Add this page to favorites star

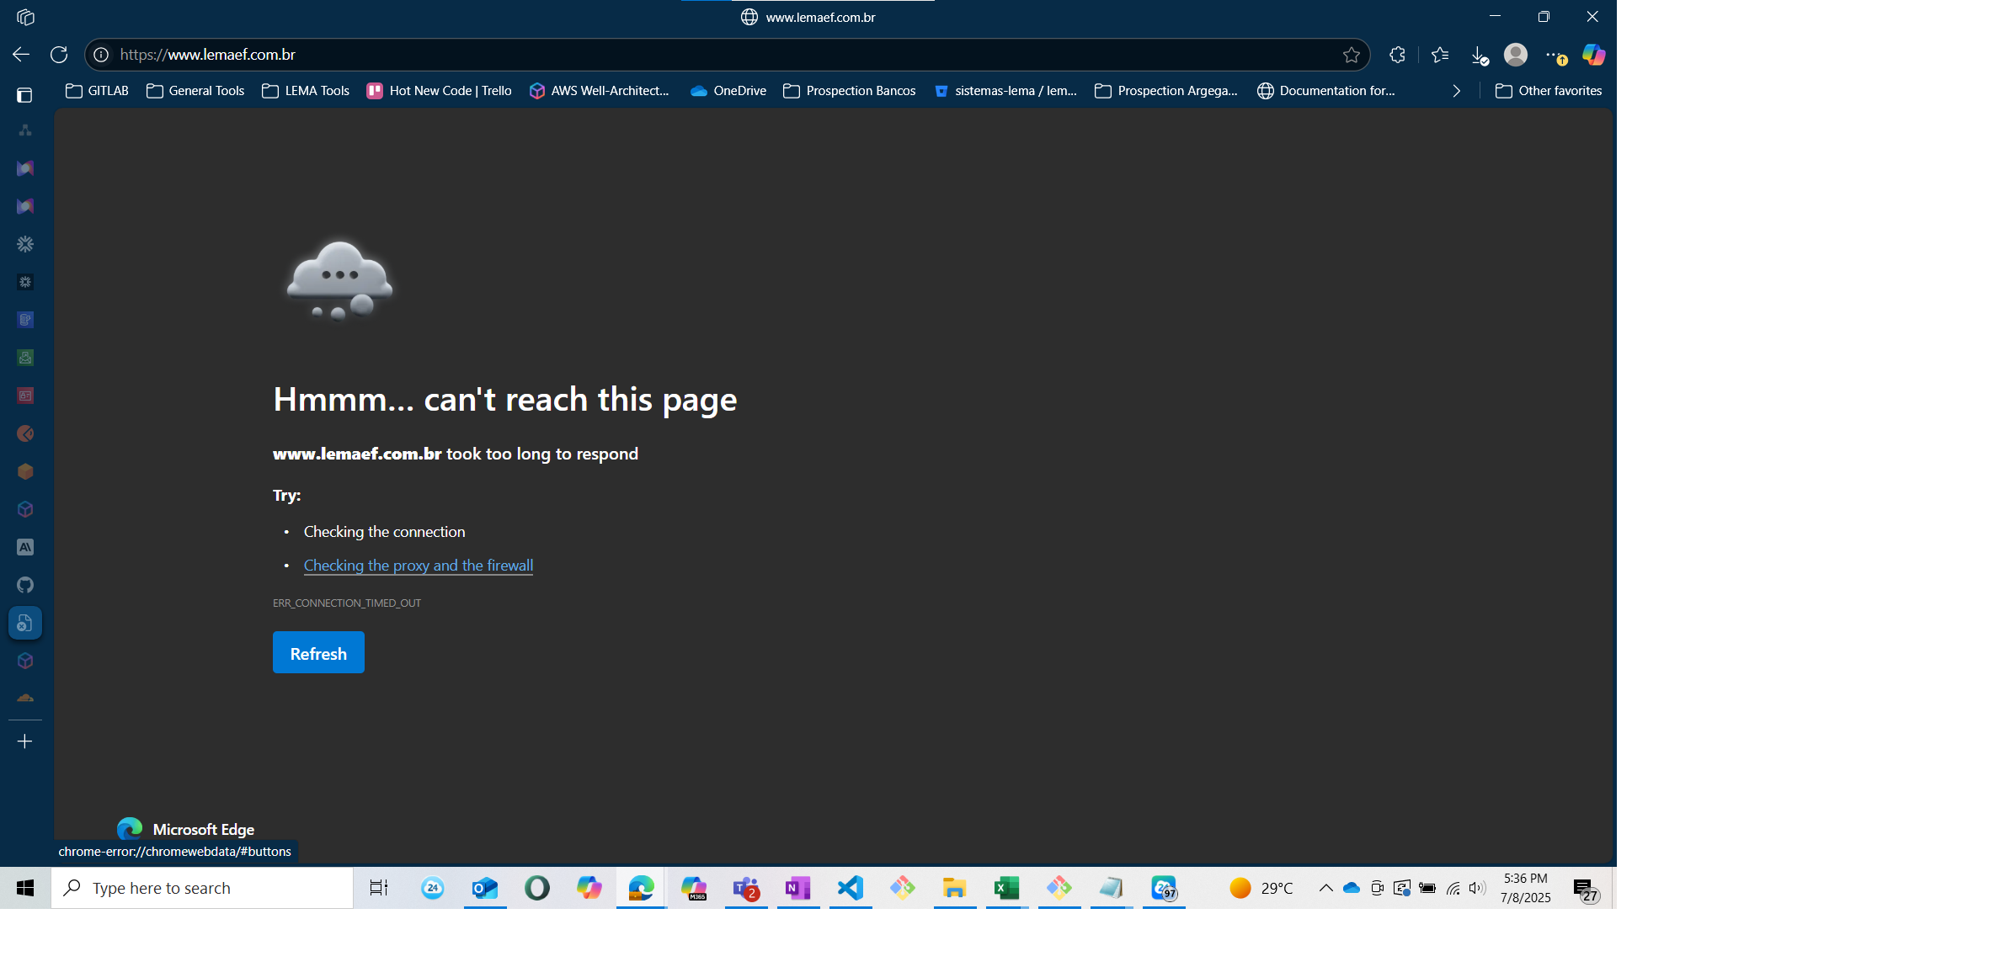tap(1352, 55)
